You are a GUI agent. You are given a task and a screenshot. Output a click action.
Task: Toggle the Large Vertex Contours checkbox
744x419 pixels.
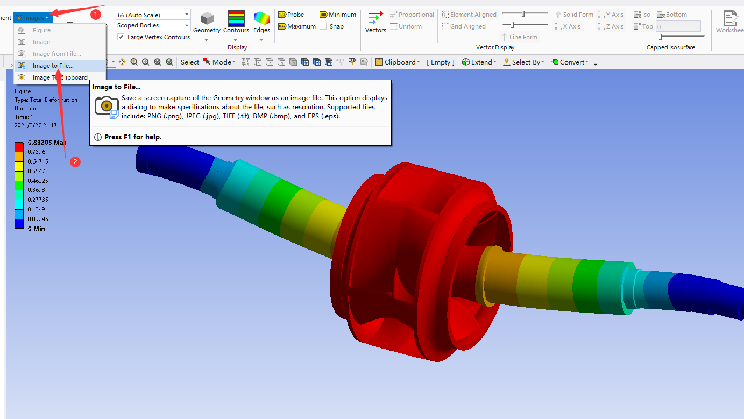click(121, 37)
